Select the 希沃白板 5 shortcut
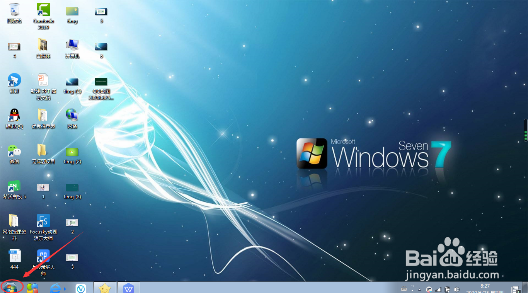This screenshot has height=293, width=528. coord(14,189)
